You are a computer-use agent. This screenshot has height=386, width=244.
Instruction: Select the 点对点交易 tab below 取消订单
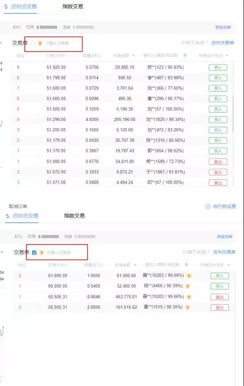[x=22, y=216]
